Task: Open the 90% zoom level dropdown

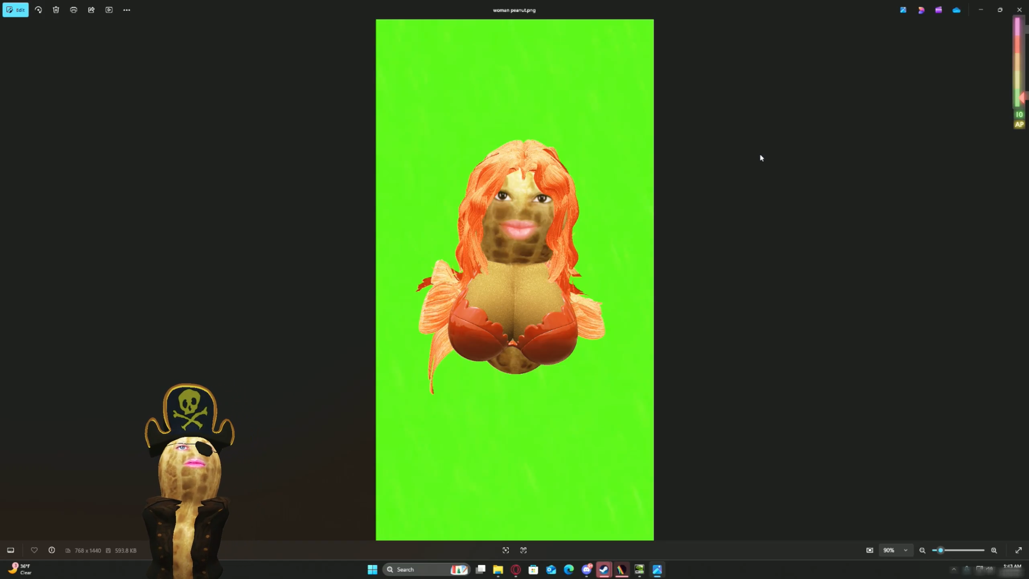Action: (895, 550)
